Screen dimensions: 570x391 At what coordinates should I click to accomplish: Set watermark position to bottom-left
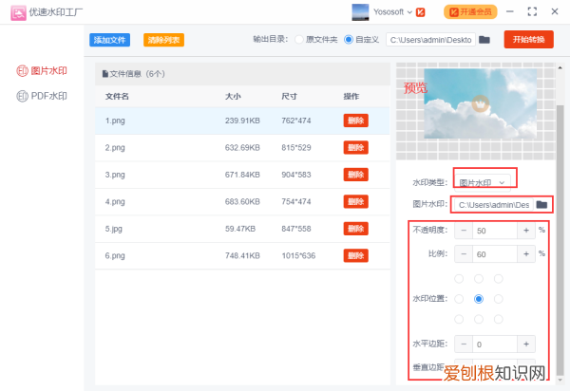459,319
